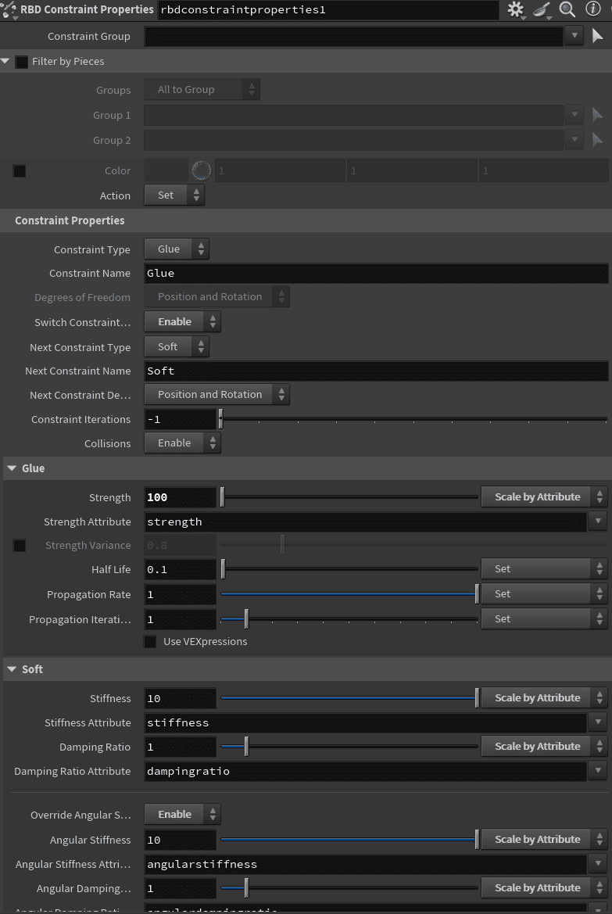Viewport: 612px width, 914px height.
Task: Click the Propagation Rate value field
Action: 180,594
